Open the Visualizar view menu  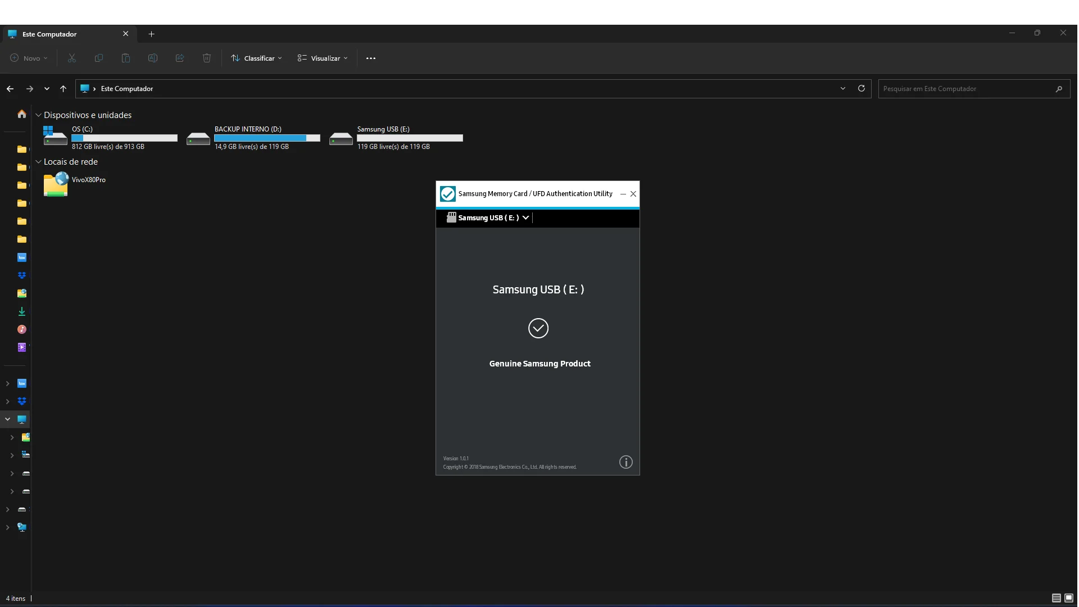click(323, 58)
